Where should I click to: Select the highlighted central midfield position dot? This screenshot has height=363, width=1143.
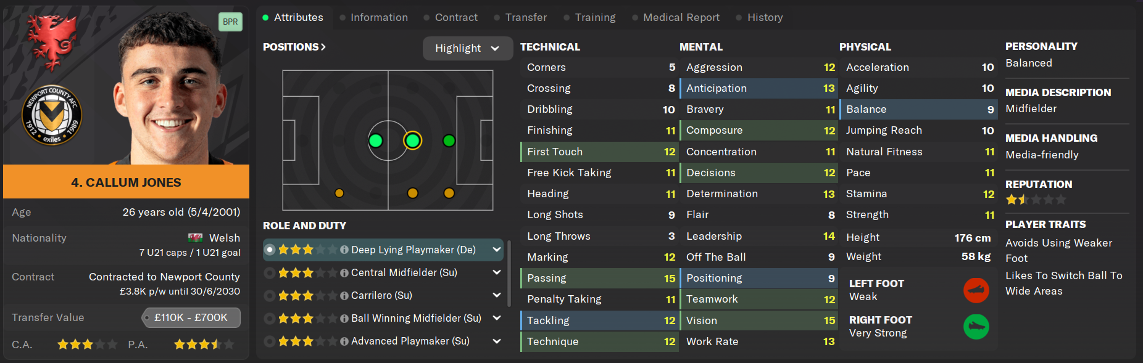412,141
